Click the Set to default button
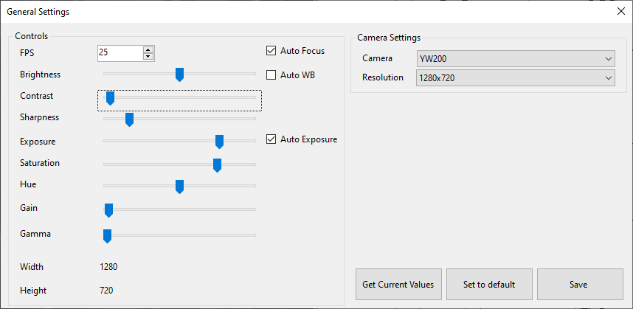This screenshot has height=309, width=633. pos(489,285)
